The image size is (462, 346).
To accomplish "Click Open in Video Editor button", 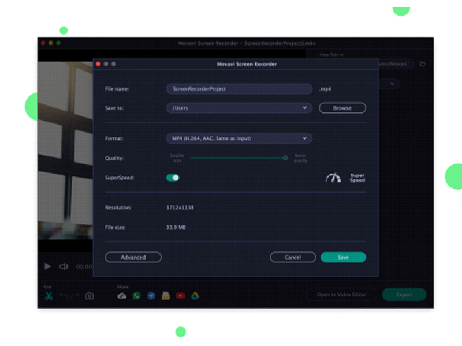I will (x=341, y=295).
